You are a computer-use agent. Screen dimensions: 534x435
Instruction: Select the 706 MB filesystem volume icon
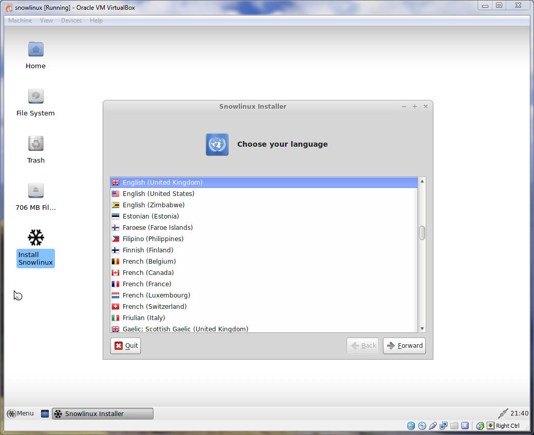pyautogui.click(x=36, y=190)
